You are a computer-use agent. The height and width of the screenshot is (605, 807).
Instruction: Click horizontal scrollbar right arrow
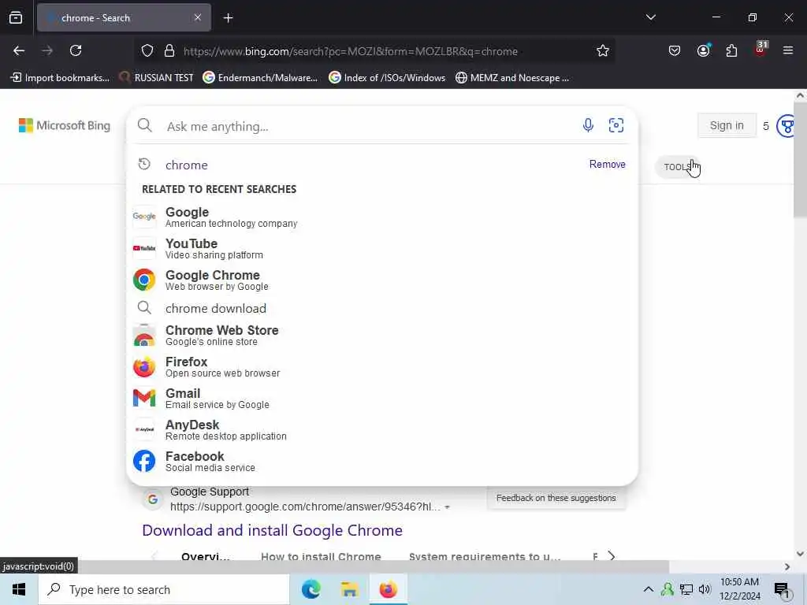pos(787,567)
